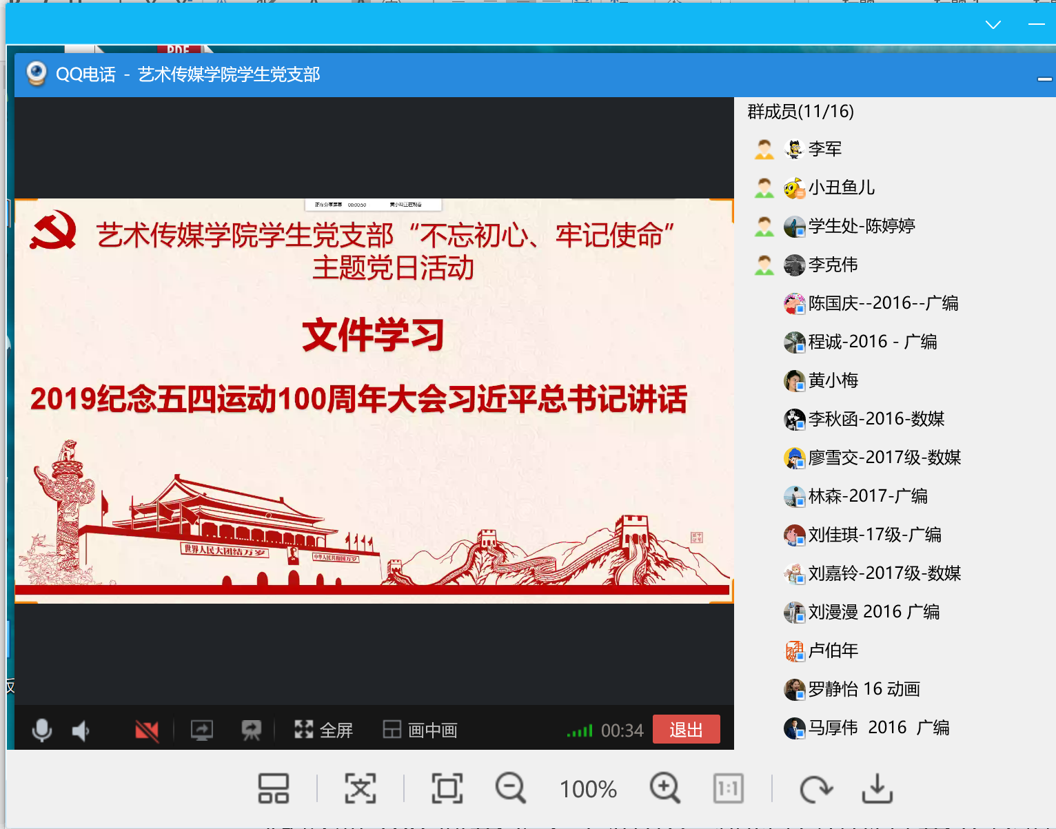This screenshot has height=829, width=1056.
Task: Click the presentation demo whiteboard icon
Action: pyautogui.click(x=252, y=730)
